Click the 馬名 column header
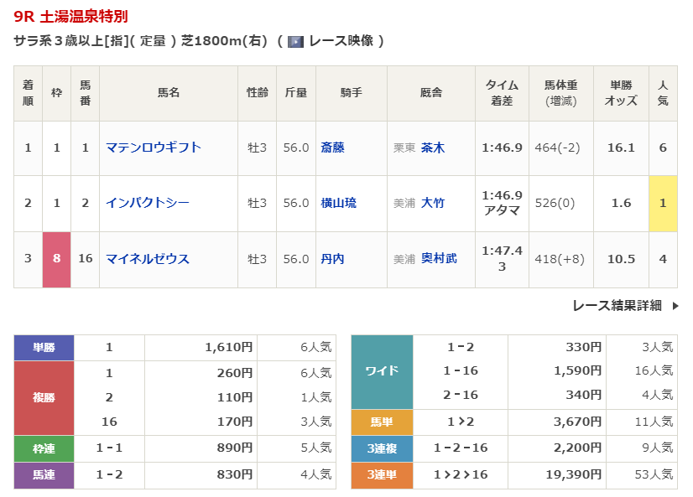Viewport: 693px width, 497px height. click(x=169, y=93)
